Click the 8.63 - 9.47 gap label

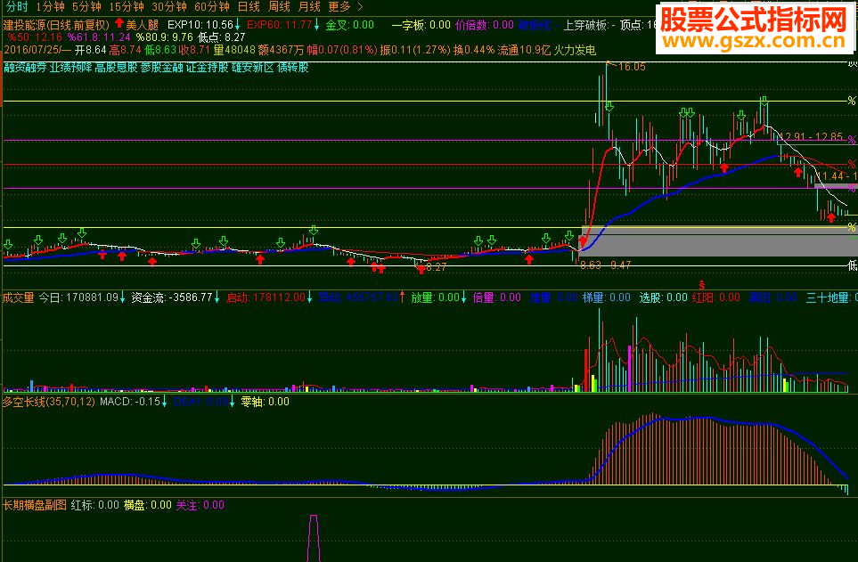coord(605,265)
